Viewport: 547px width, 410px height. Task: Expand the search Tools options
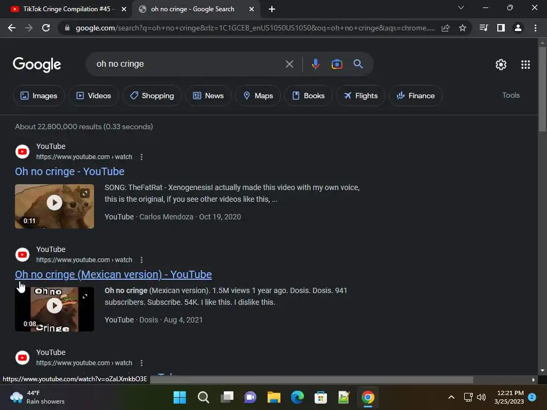pyautogui.click(x=511, y=95)
